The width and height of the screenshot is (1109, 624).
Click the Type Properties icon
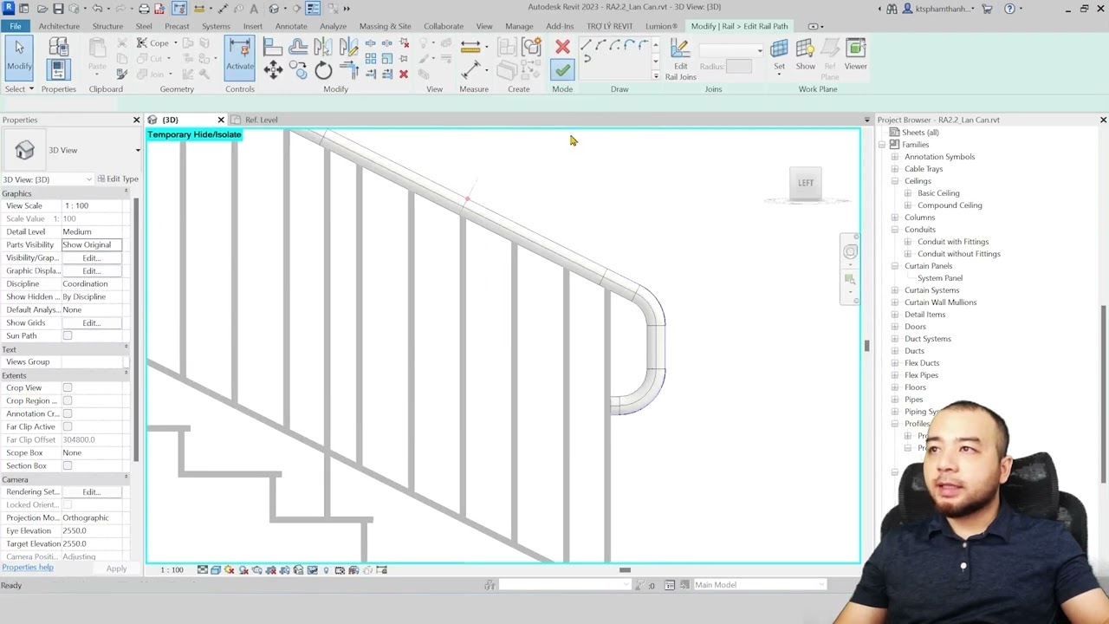pos(59,48)
